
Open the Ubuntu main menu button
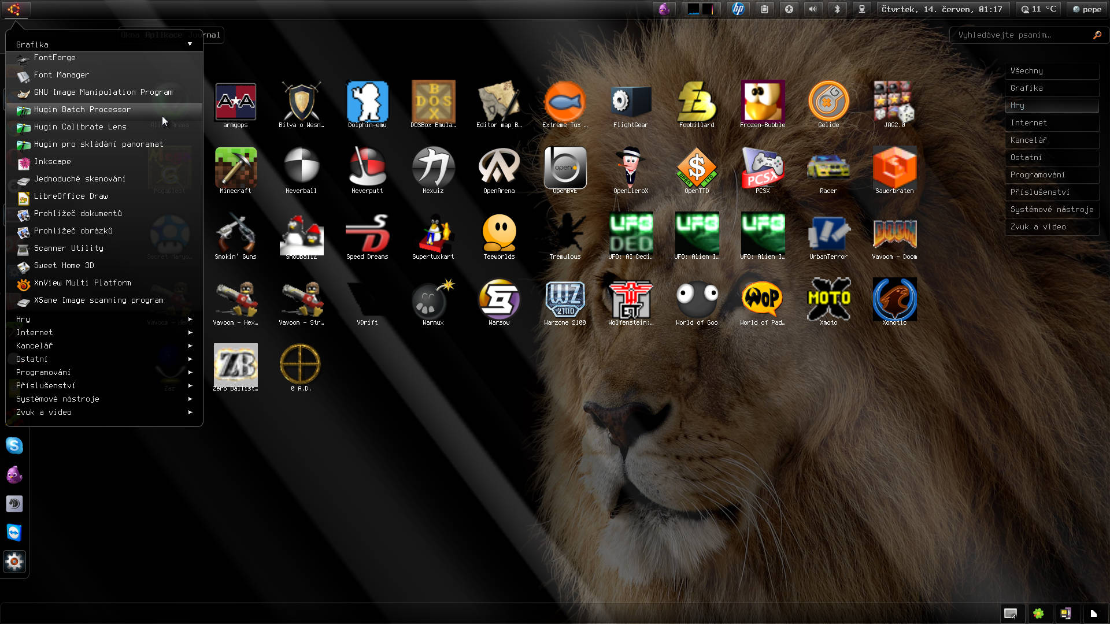pyautogui.click(x=14, y=9)
